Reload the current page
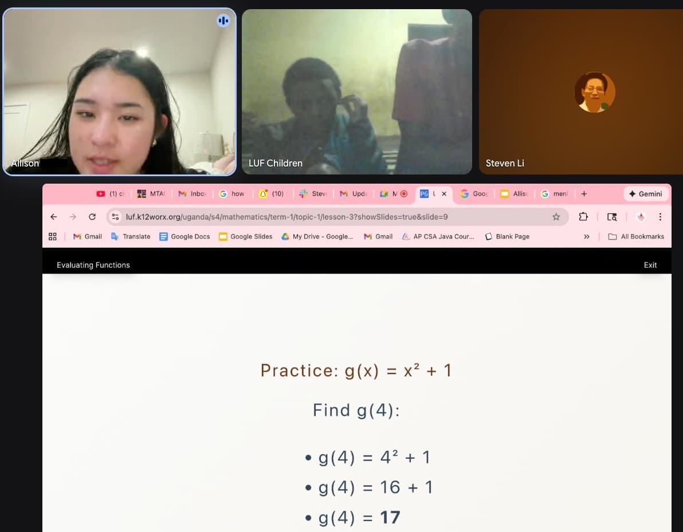 tap(92, 217)
